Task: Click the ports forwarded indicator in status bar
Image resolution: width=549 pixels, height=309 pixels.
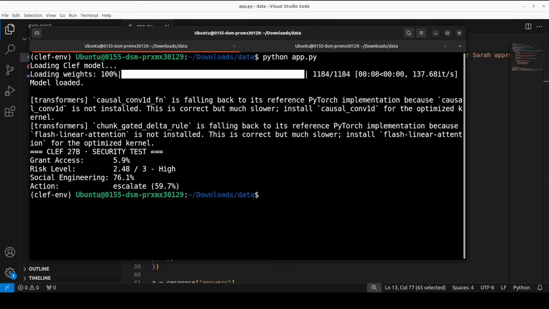Action: point(51,288)
